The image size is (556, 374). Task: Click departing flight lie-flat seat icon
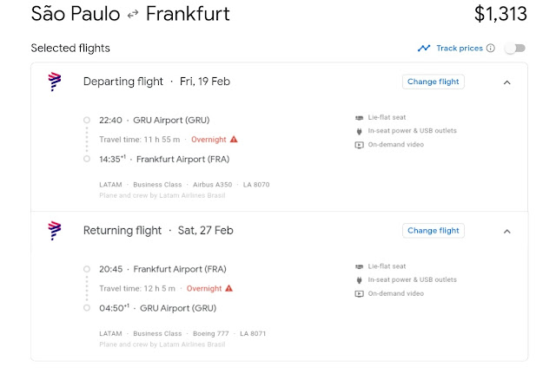pos(359,117)
